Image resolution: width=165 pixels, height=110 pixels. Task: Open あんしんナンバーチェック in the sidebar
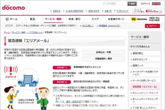145,93
